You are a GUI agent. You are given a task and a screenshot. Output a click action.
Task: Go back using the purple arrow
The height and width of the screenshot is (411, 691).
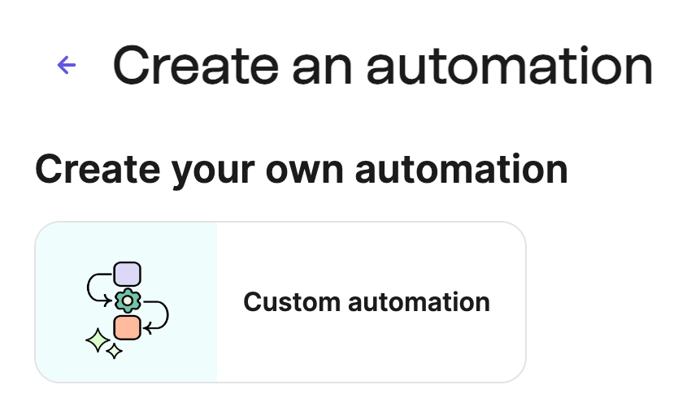(67, 66)
